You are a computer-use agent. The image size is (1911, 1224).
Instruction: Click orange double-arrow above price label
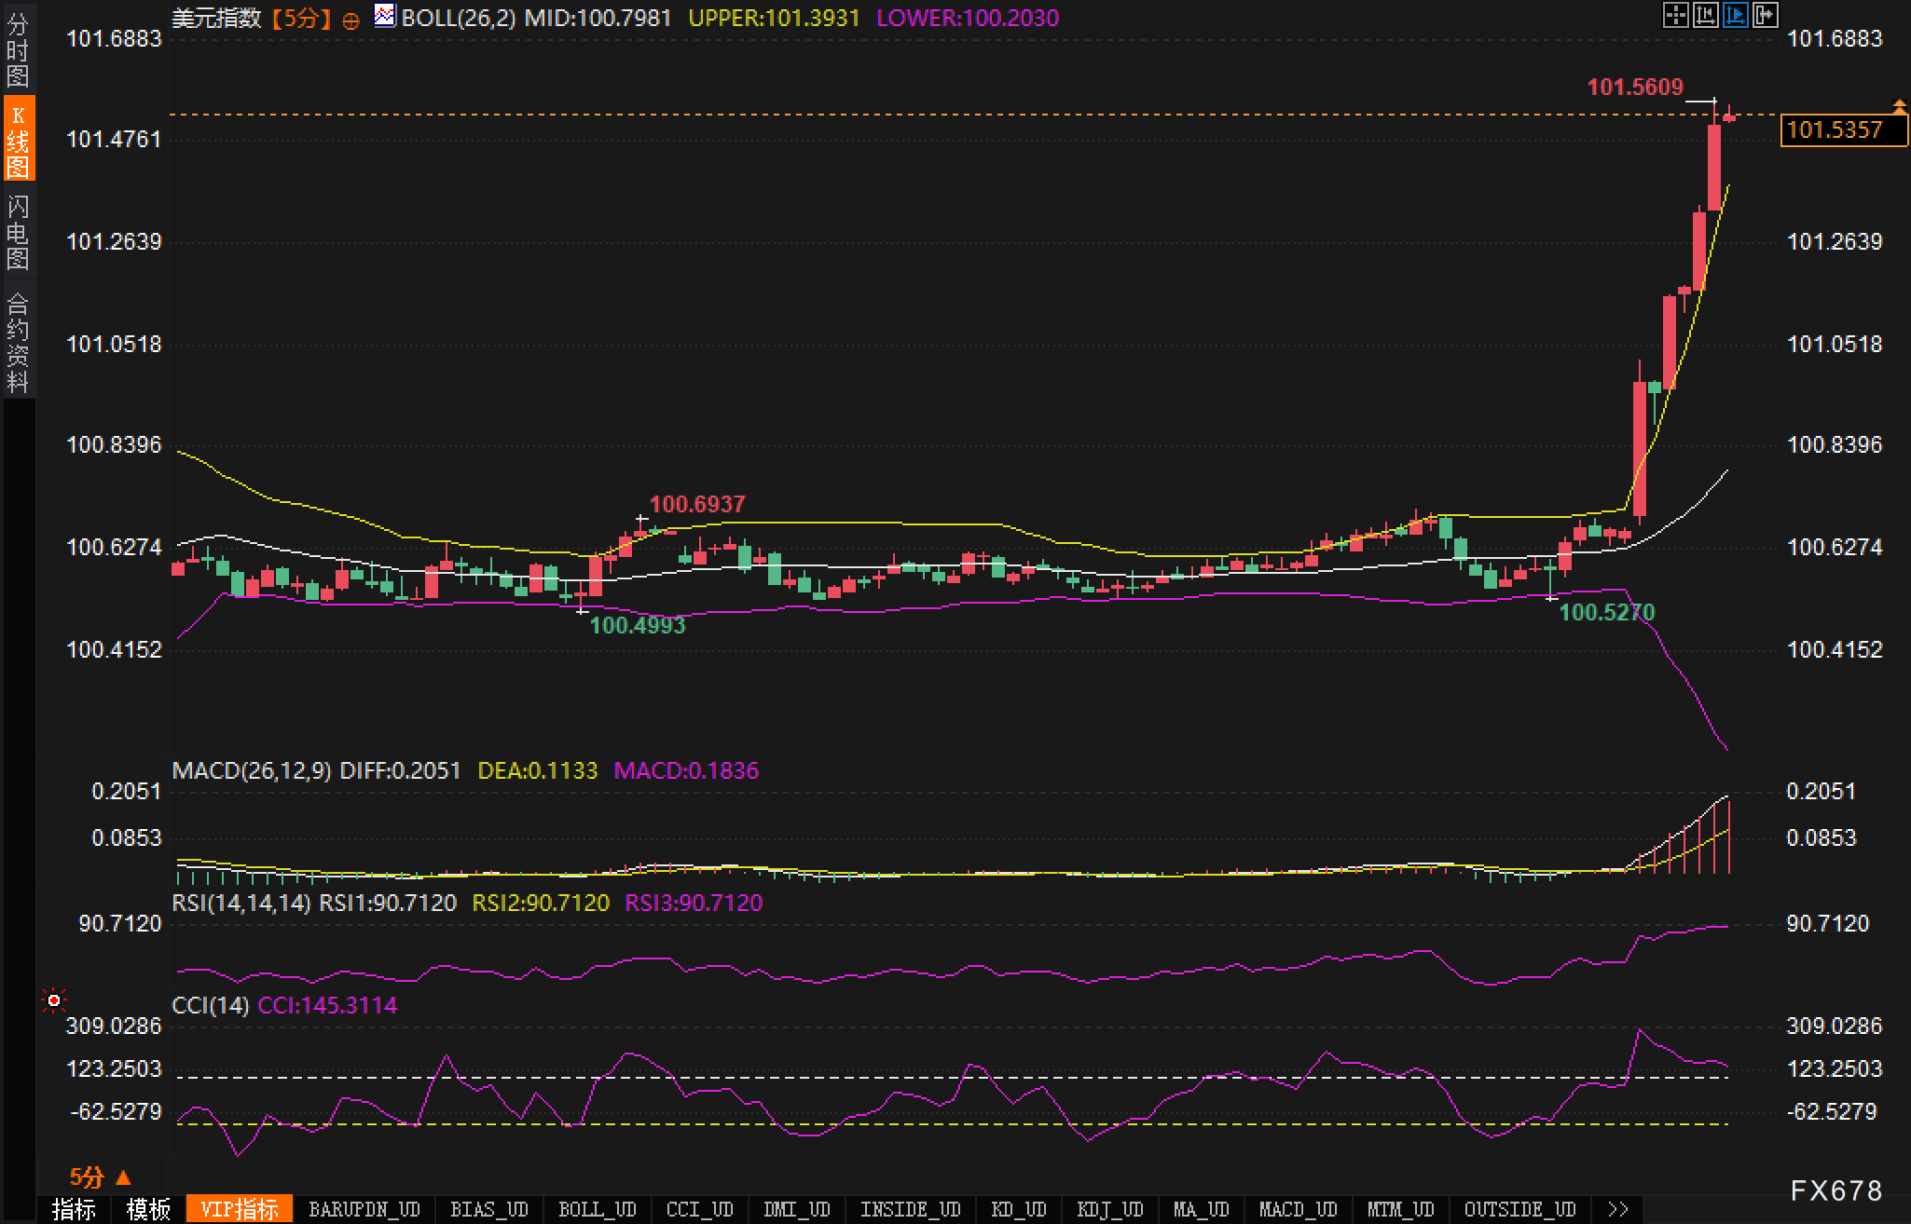[x=1899, y=105]
